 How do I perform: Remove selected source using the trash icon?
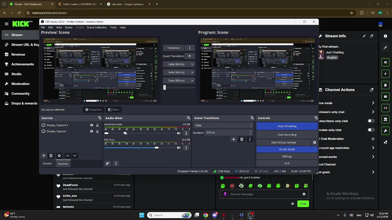coord(51,156)
